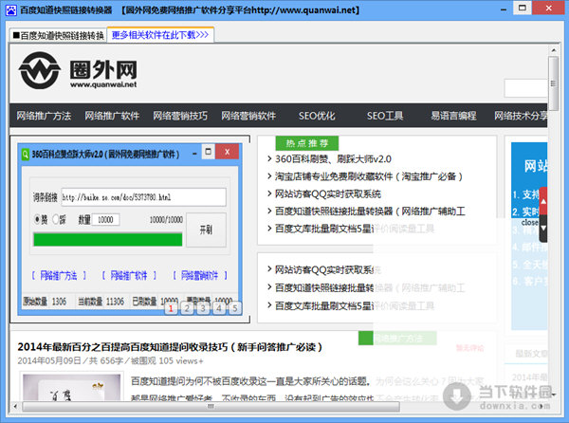Viewport: 569px width, 423px height.
Task: Click the 360 app icon in inner window
Action: pyautogui.click(x=26, y=153)
